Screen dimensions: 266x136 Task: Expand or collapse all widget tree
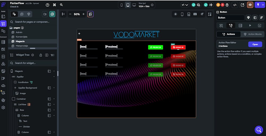[47, 55]
